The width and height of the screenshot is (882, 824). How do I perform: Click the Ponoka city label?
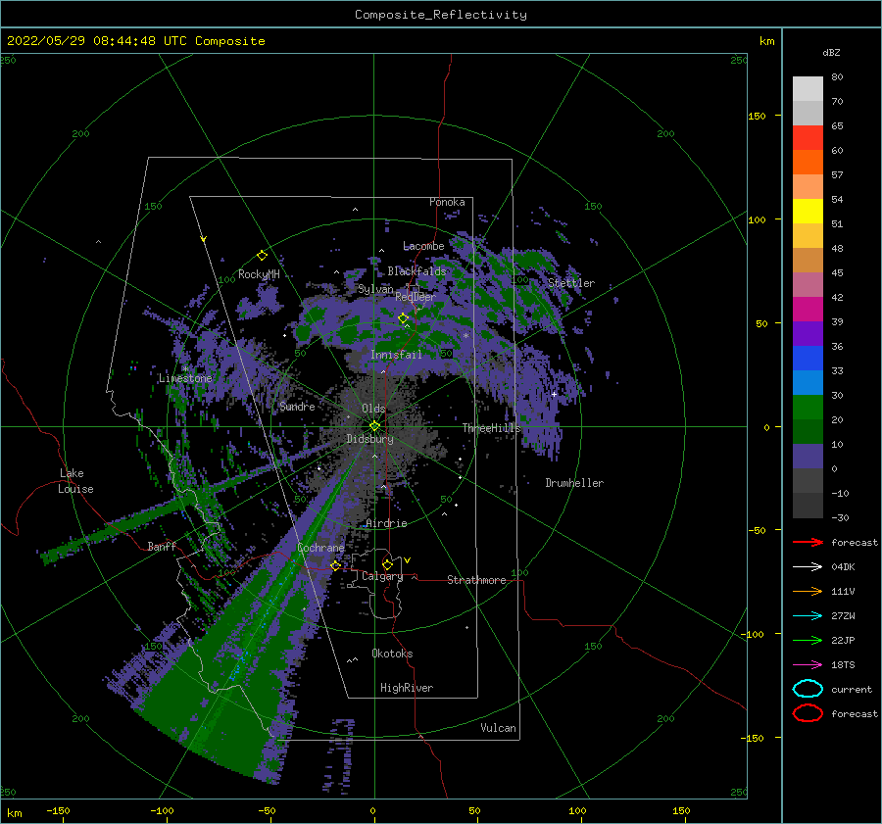447,202
